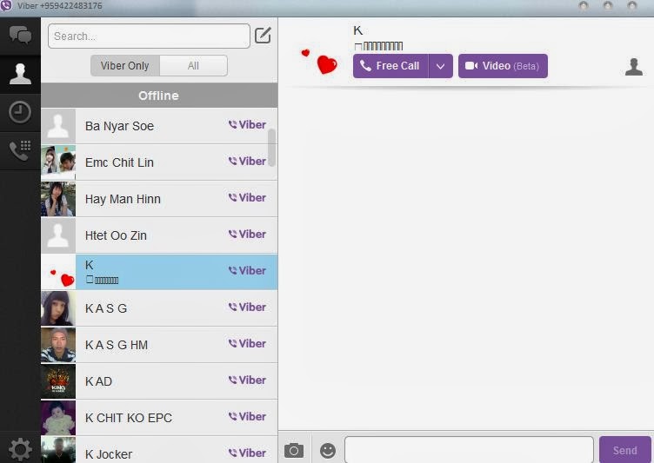Select contact Ba Nyar Soe
The height and width of the screenshot is (463, 654).
pos(159,126)
